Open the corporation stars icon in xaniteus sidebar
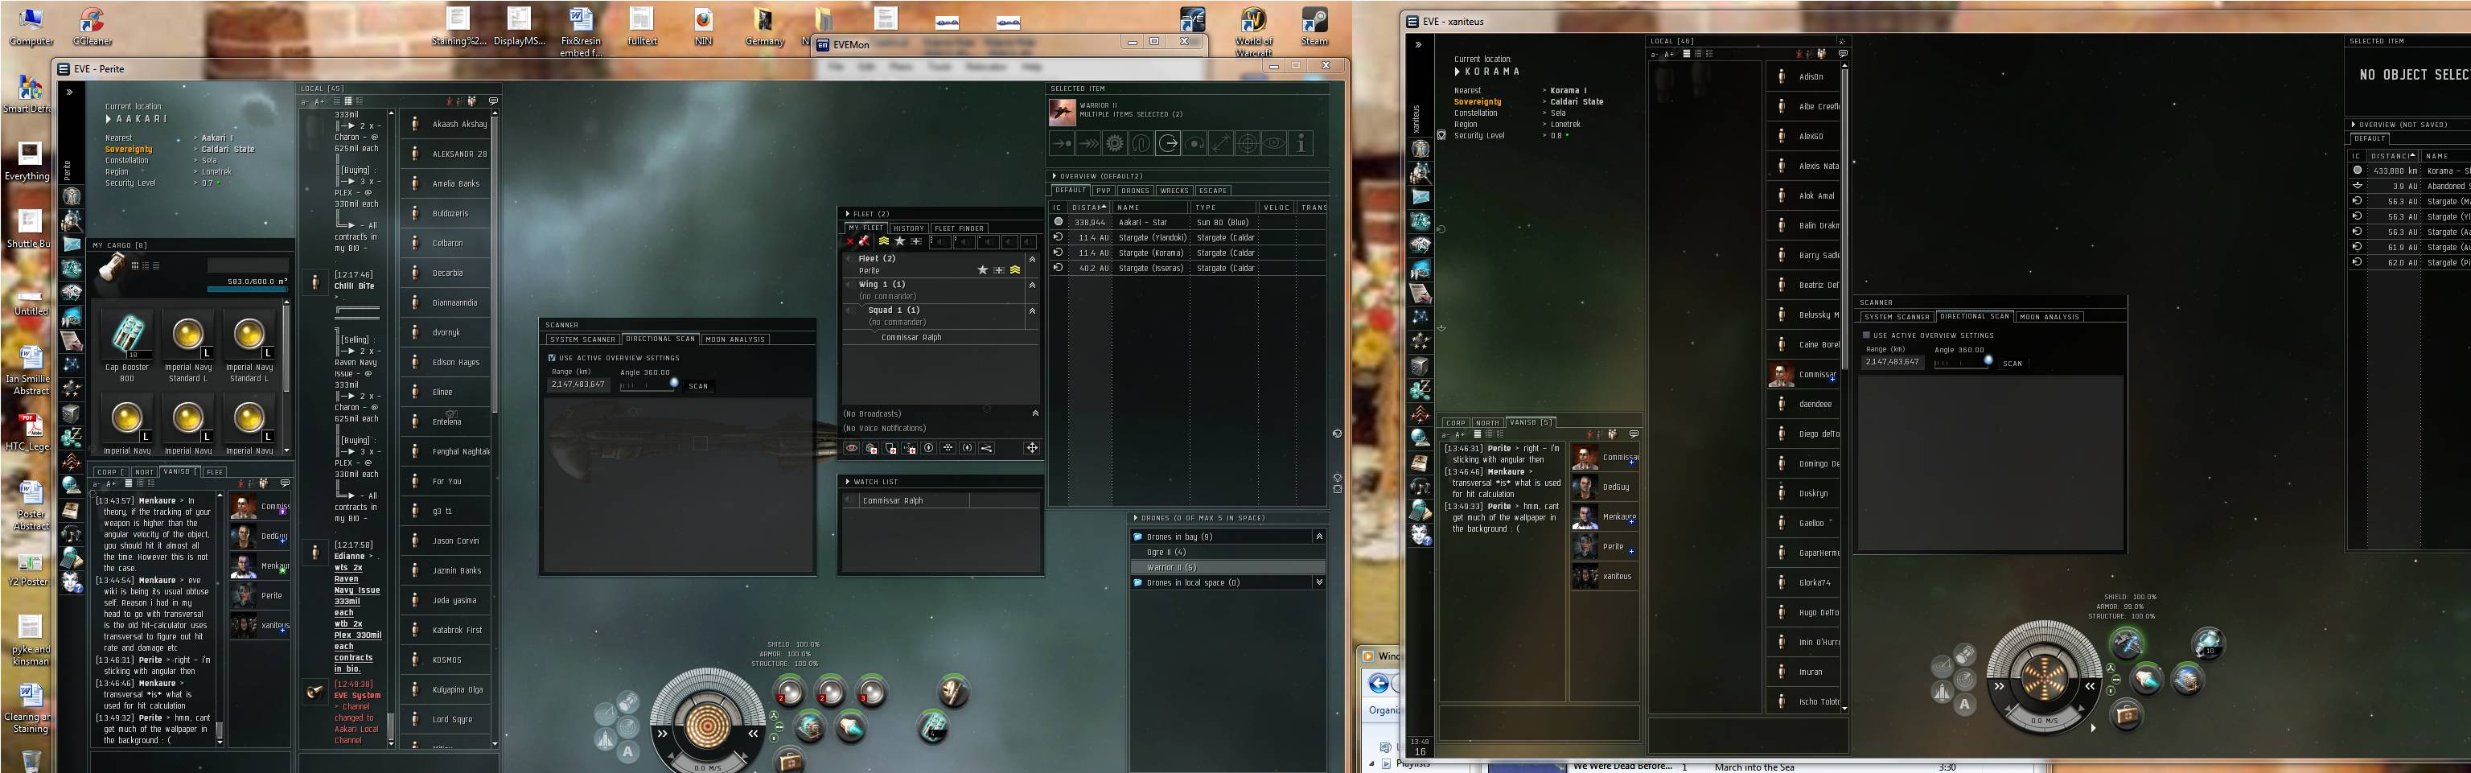 tap(1421, 340)
